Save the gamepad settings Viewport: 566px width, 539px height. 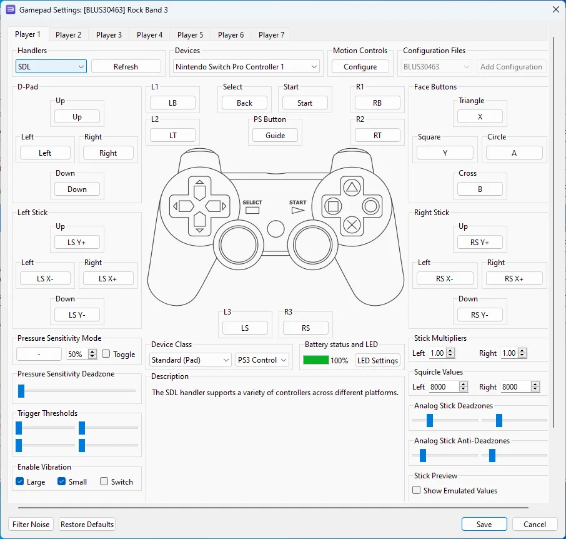pyautogui.click(x=484, y=524)
